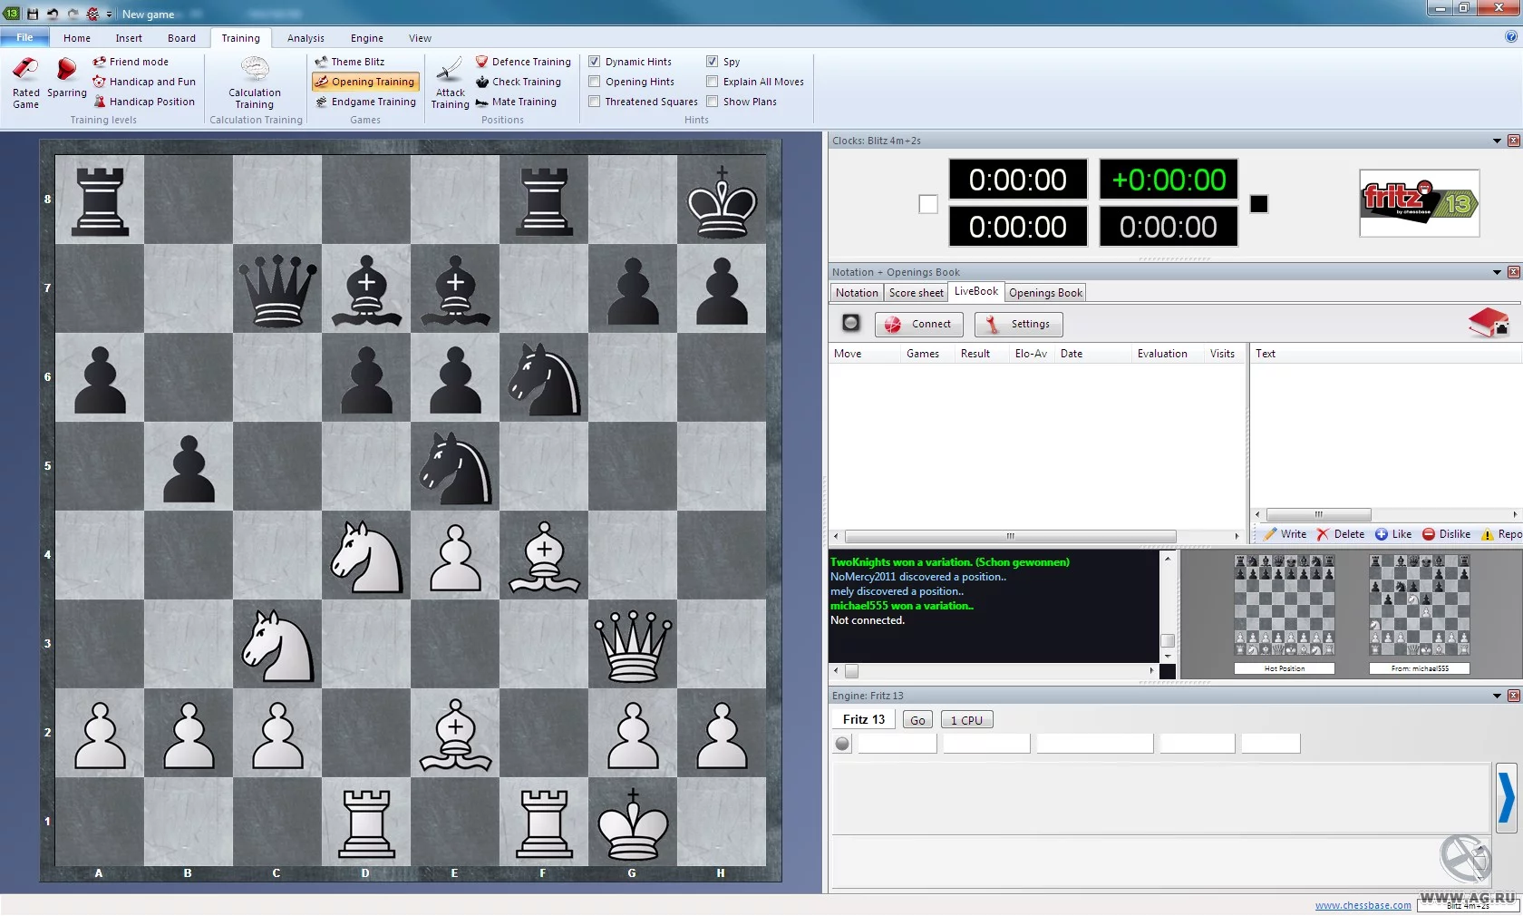This screenshot has height=916, width=1523.
Task: Close the Engine panel
Action: 1513,696
